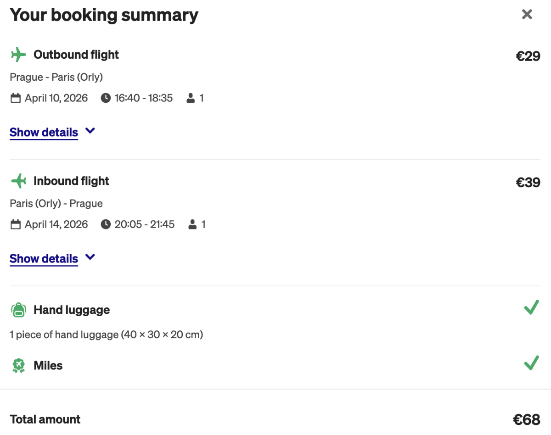
Task: Open Show details link under inbound flight
Action: tap(44, 259)
